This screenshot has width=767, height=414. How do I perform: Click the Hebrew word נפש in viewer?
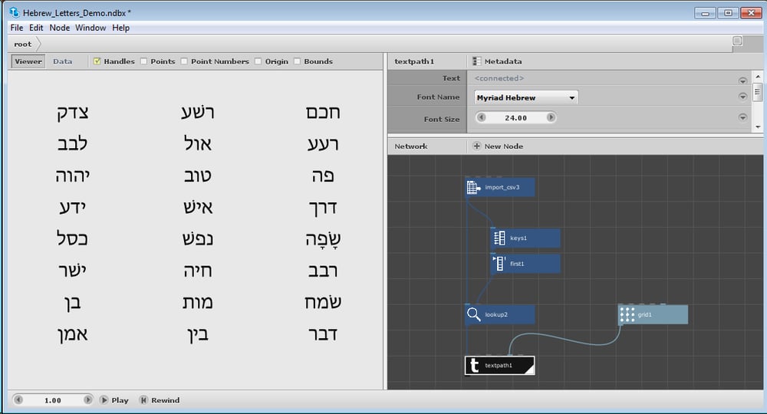(198, 239)
